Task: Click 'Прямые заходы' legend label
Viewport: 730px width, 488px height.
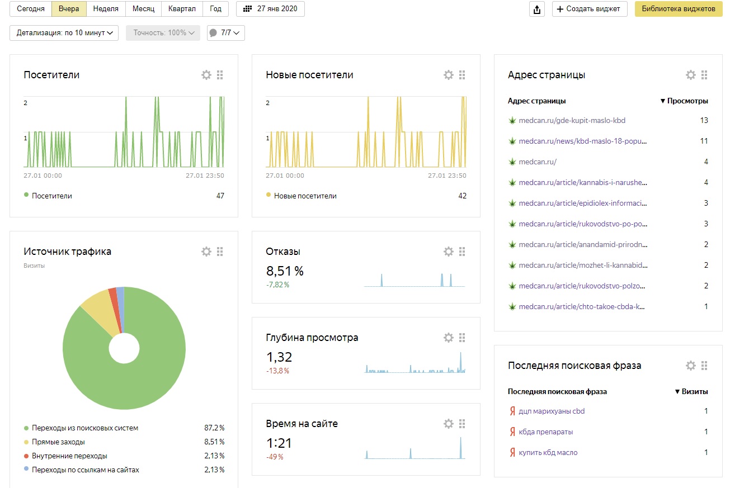Action: pos(58,442)
